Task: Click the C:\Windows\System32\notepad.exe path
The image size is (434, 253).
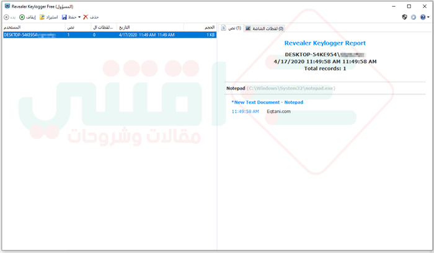Action: point(291,88)
